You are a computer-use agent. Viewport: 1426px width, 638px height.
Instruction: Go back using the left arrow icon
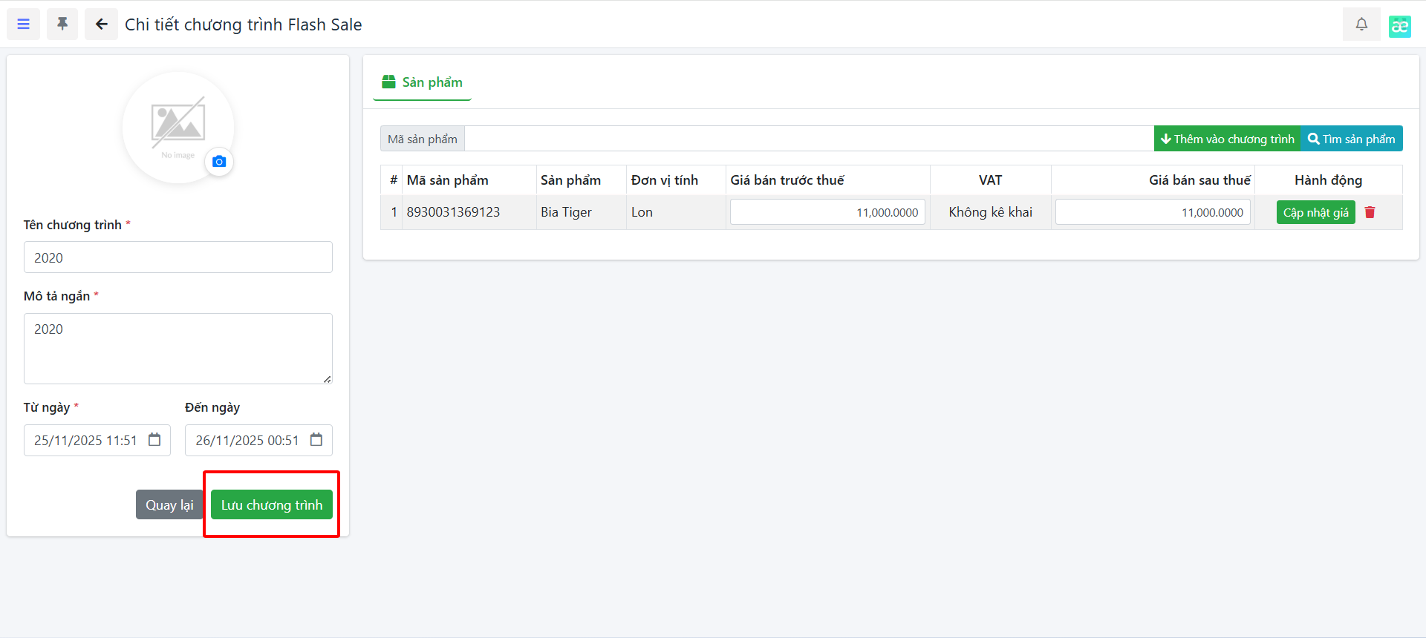tap(101, 24)
